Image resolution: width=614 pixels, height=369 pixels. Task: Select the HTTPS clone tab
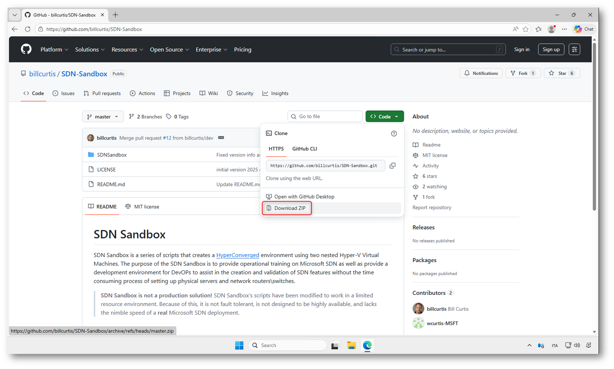point(276,149)
